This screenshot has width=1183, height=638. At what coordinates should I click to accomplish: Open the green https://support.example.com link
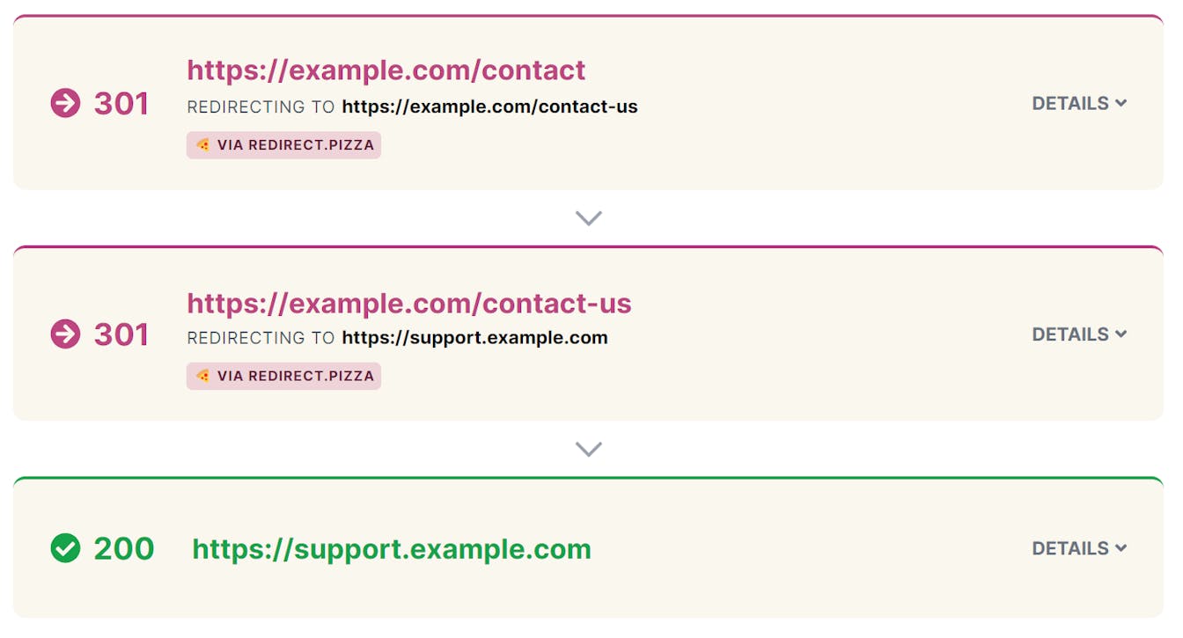392,549
